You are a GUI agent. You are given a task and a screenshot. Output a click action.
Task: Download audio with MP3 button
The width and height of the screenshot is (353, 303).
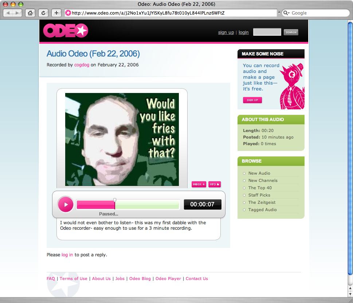[214, 184]
